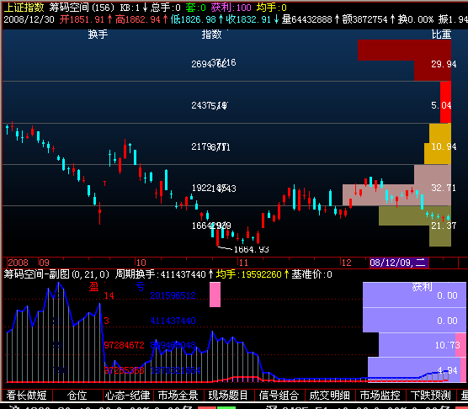Click the month 11 marker on the timeline
The image size is (468, 409).
[x=243, y=263]
